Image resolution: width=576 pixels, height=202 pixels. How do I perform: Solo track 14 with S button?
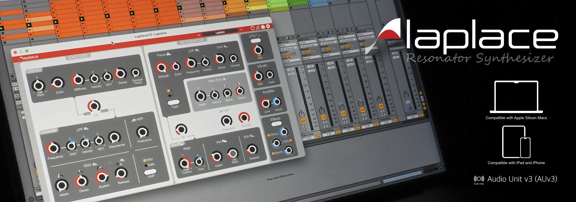pos(344,118)
